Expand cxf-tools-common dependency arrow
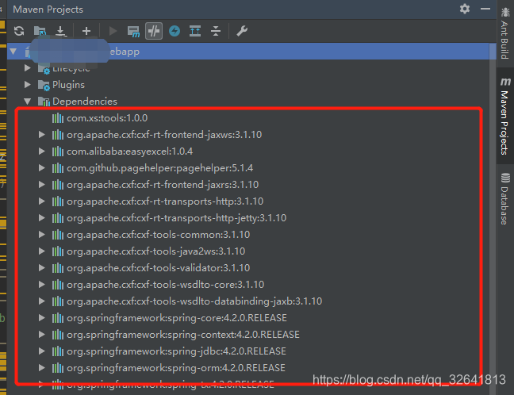Image resolution: width=514 pixels, height=395 pixels. pos(41,234)
